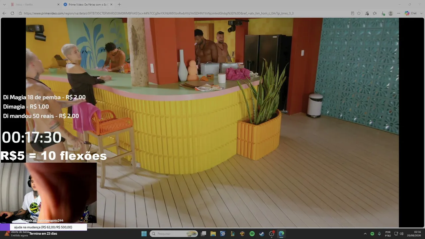Click the streamer webcam overlay
The width and height of the screenshot is (425, 239).
48,193
